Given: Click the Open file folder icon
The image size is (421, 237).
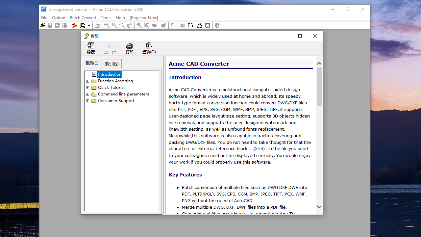Looking at the screenshot, I should [42, 25].
